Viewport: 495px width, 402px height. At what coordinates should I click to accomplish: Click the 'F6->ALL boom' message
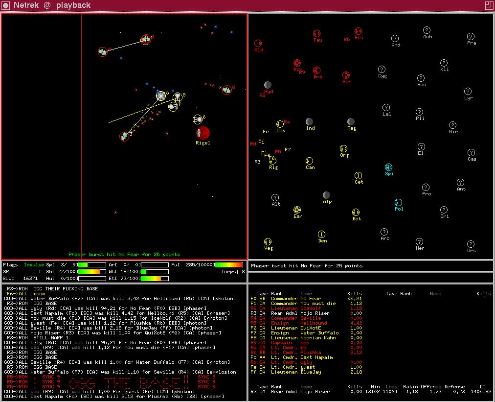pyautogui.click(x=26, y=294)
